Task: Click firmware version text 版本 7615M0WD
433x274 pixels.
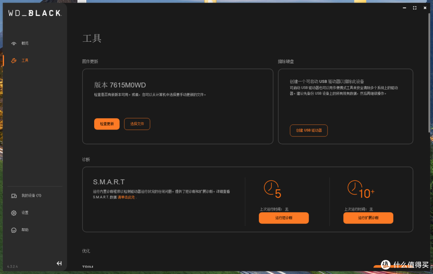Action: tap(120, 85)
